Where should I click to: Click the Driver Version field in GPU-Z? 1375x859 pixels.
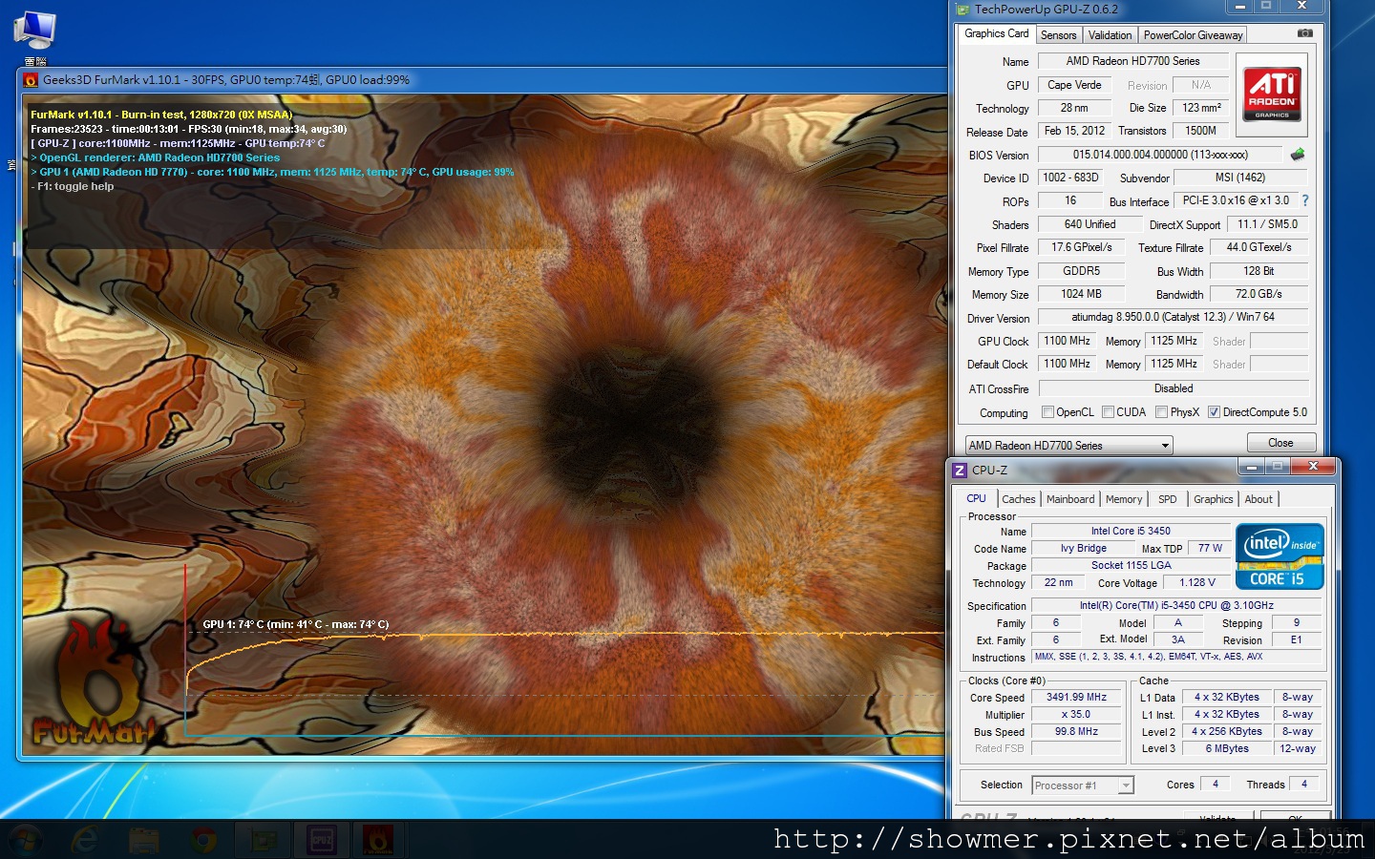[1173, 317]
